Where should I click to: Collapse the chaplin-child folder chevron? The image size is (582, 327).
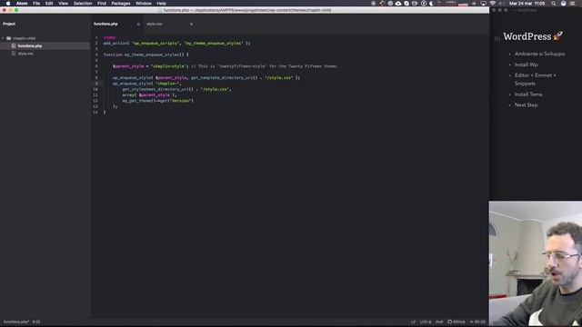pos(3,38)
